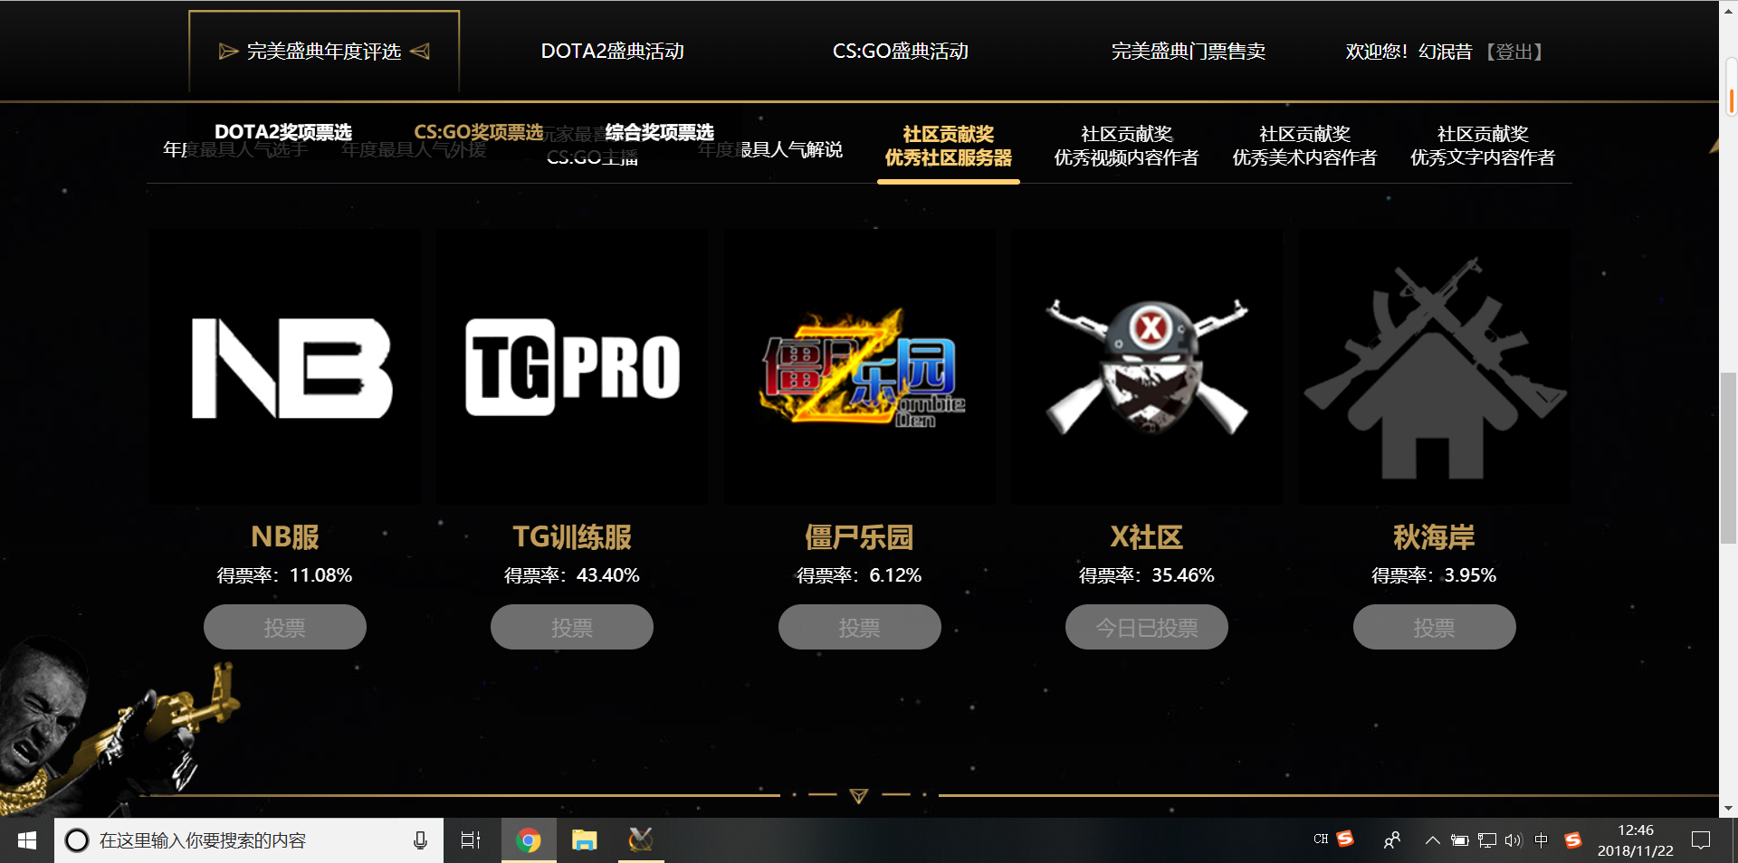The image size is (1738, 863).
Task: Click the microphone icon in search box
Action: click(420, 840)
